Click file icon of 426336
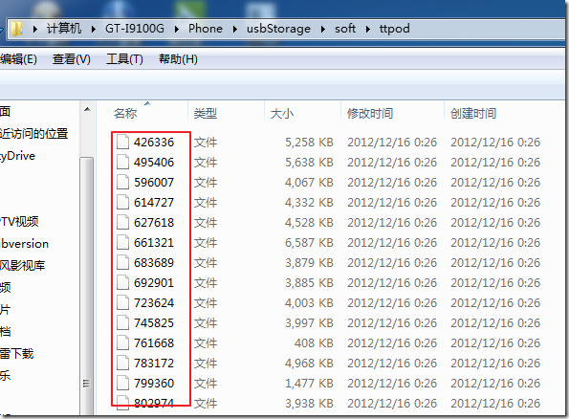Viewport: 569px width, 419px height. click(x=122, y=142)
